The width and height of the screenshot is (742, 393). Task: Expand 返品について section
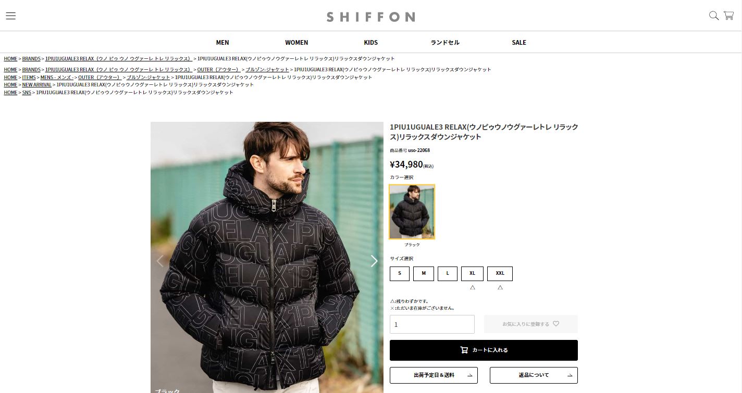click(x=534, y=375)
